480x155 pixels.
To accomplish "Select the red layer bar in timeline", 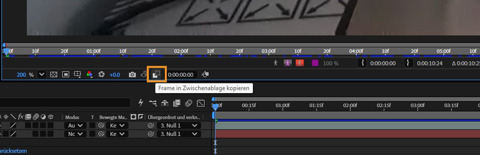I will [347, 134].
